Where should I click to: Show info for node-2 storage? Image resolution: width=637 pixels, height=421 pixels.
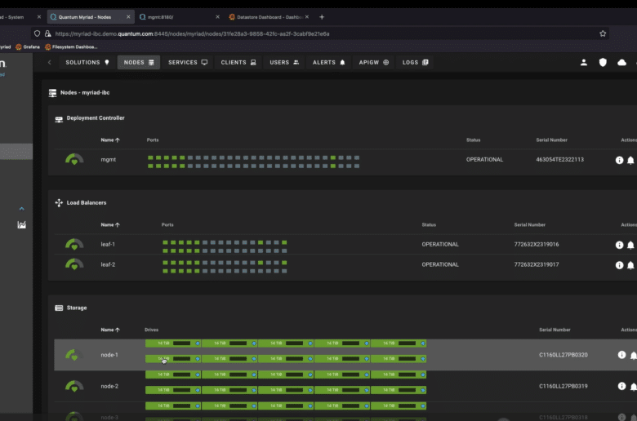(x=621, y=386)
